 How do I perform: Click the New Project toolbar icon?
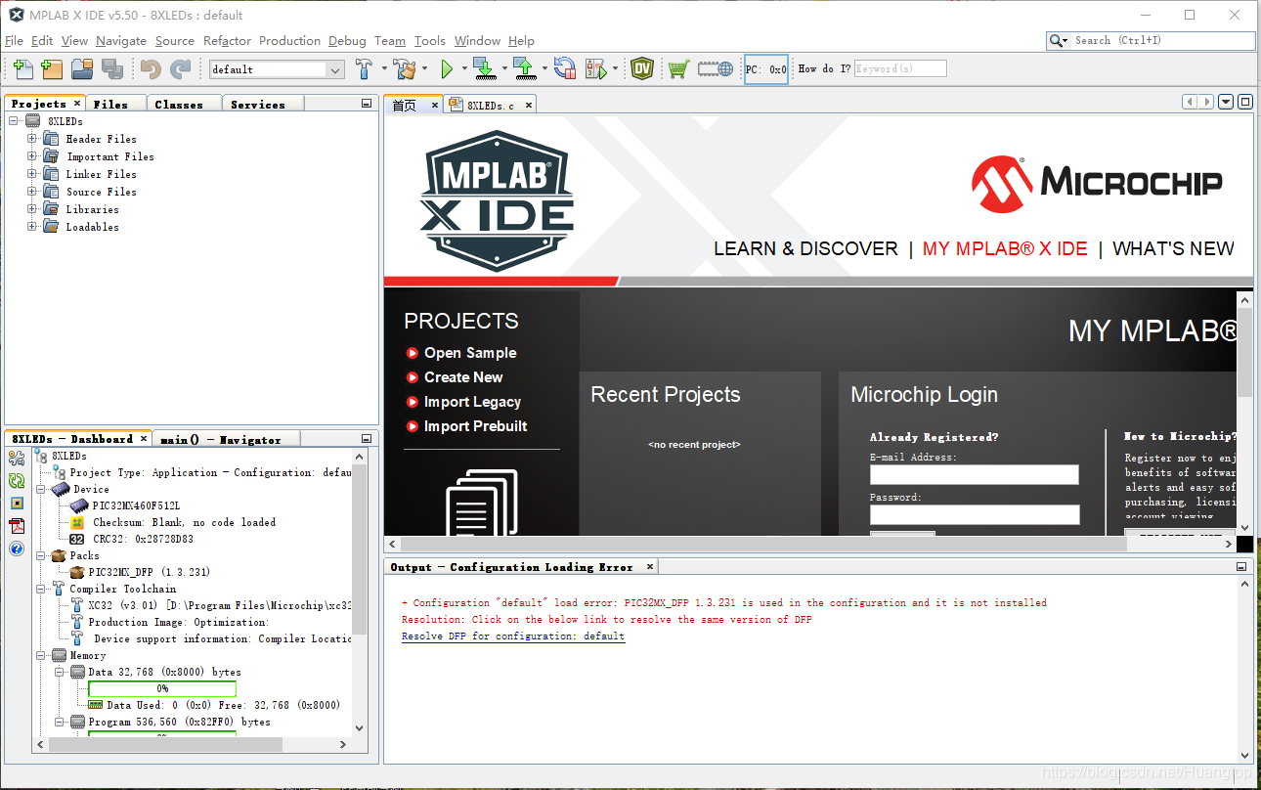click(x=52, y=68)
